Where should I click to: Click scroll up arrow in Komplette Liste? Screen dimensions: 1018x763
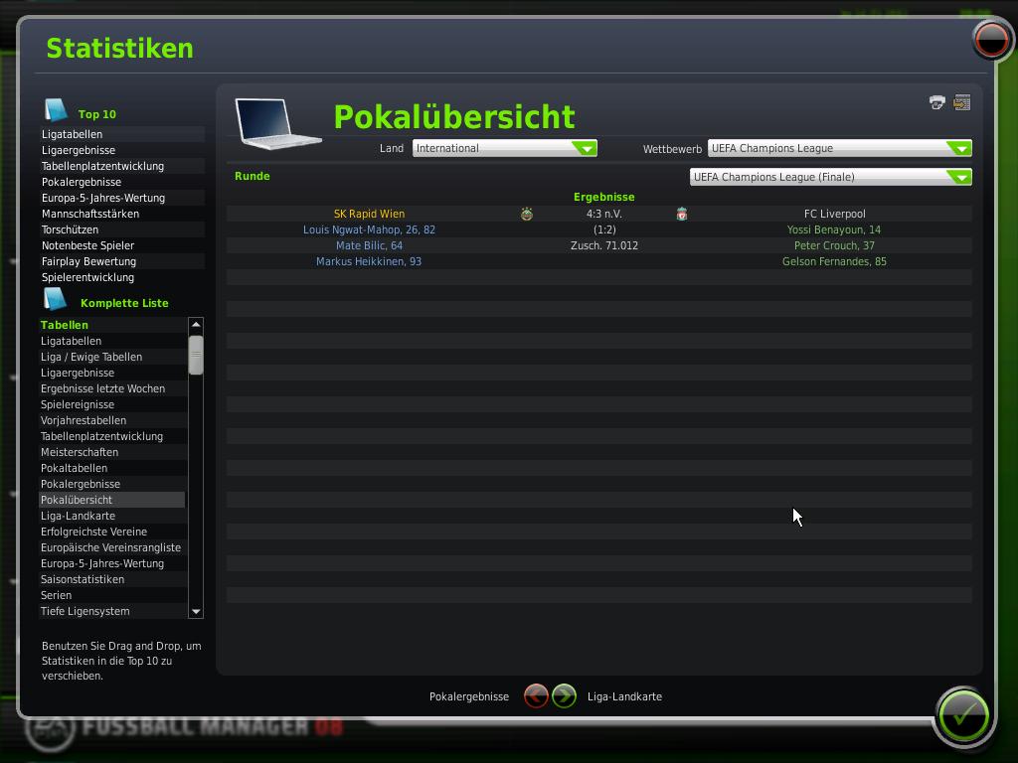[x=196, y=325]
